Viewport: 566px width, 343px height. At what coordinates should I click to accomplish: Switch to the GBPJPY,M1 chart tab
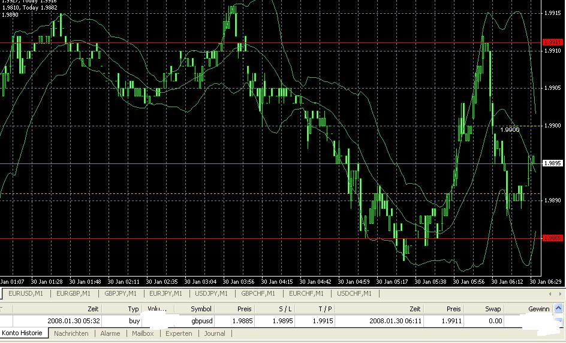click(120, 293)
